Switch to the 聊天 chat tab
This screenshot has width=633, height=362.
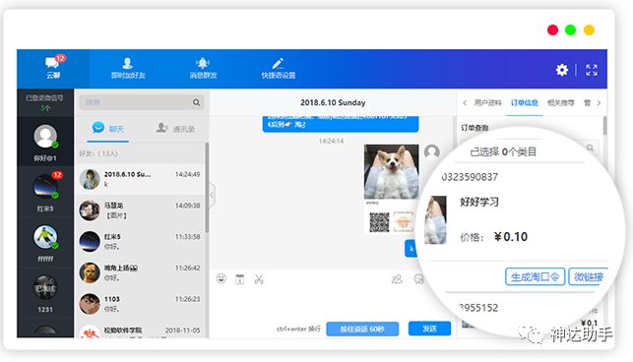click(107, 128)
